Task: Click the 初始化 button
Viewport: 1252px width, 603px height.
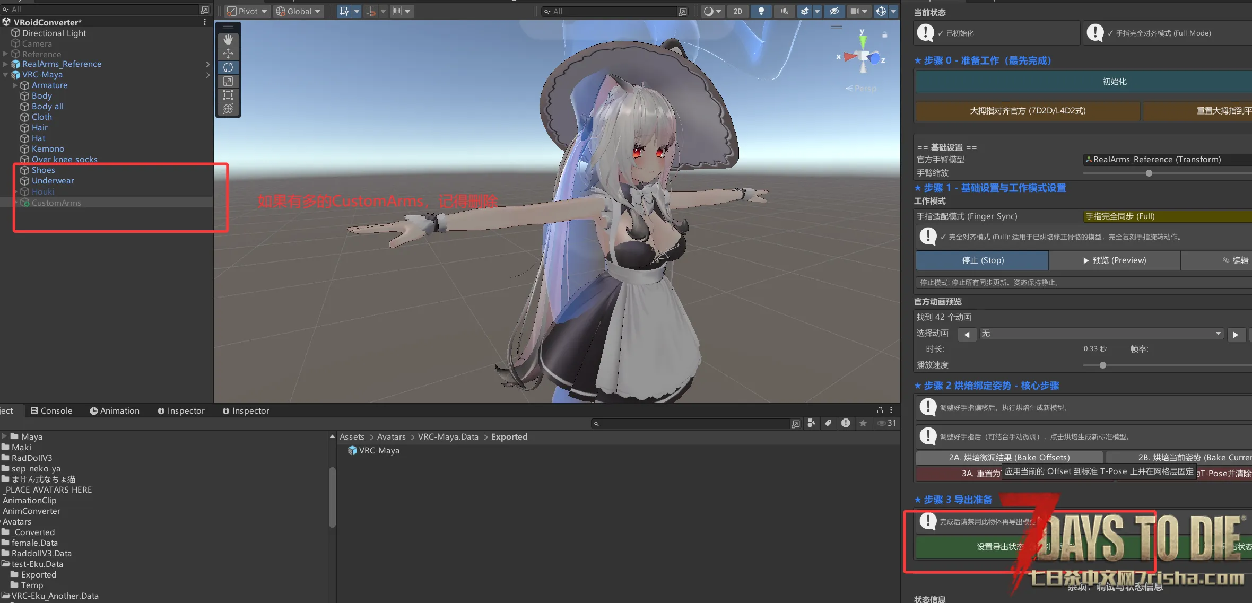Action: pos(1114,82)
